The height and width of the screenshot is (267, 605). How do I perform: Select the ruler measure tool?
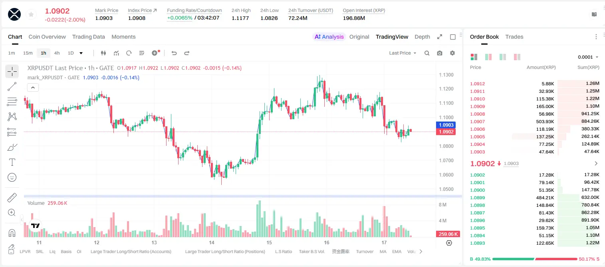tap(12, 198)
